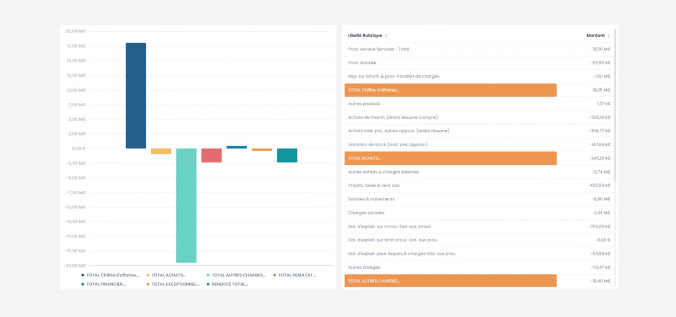Click sort icon next to Libellé Rubrique

pos(386,36)
